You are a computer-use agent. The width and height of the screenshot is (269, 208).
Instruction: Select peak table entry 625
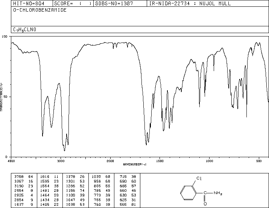(x=128, y=200)
